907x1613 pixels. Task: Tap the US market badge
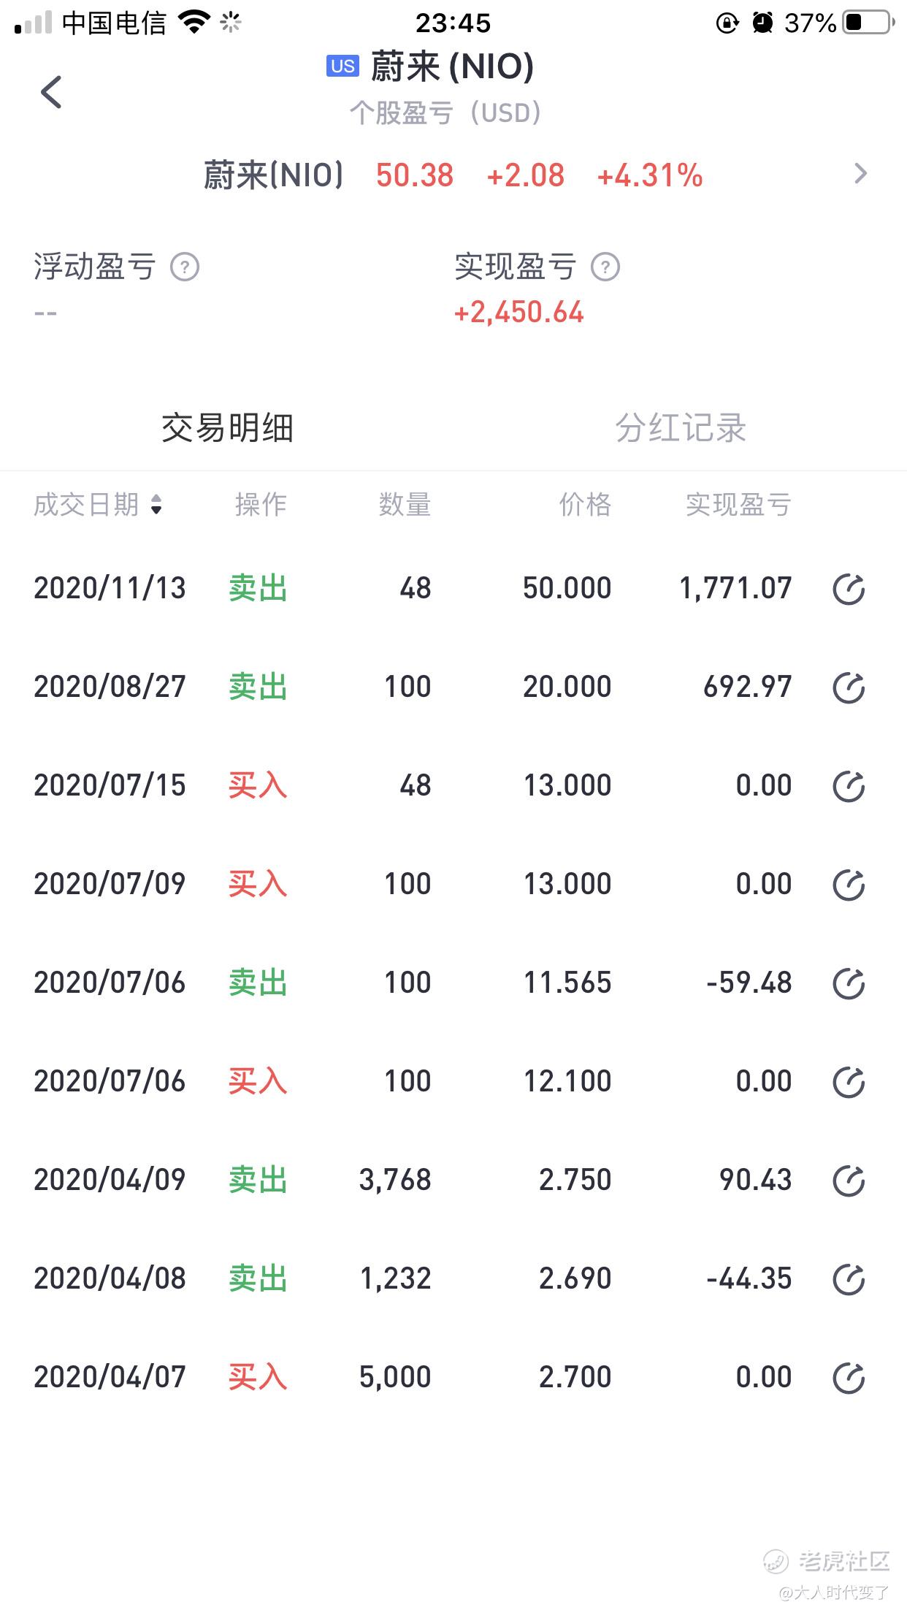pos(342,66)
